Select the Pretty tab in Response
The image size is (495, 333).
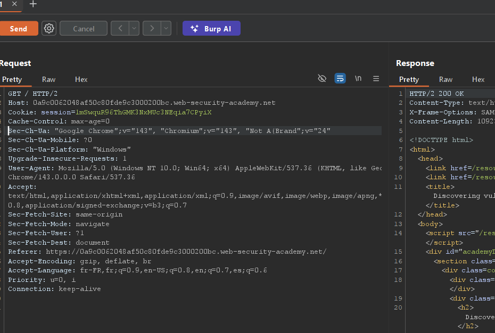click(x=409, y=79)
